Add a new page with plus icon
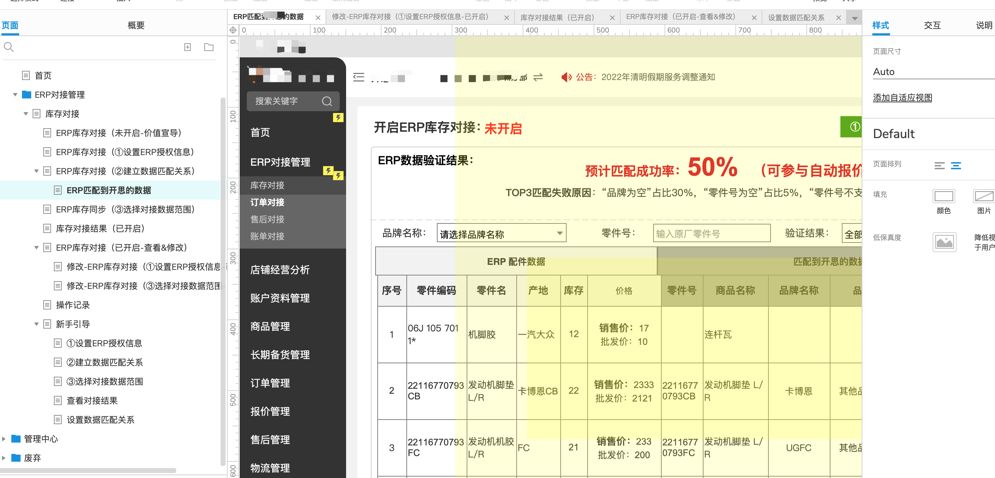Image resolution: width=995 pixels, height=478 pixels. (x=187, y=47)
